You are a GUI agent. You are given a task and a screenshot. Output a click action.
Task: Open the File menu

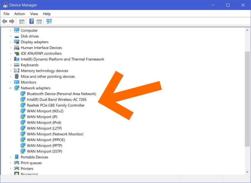[6, 14]
